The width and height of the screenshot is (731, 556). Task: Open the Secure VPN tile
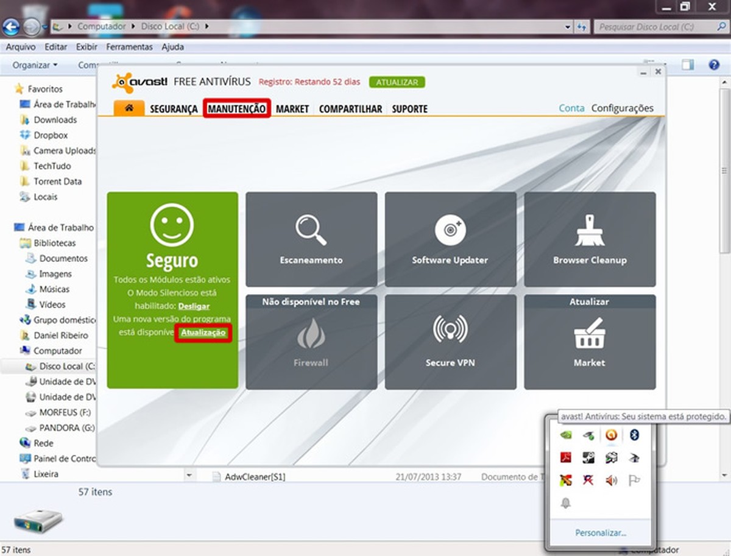450,342
